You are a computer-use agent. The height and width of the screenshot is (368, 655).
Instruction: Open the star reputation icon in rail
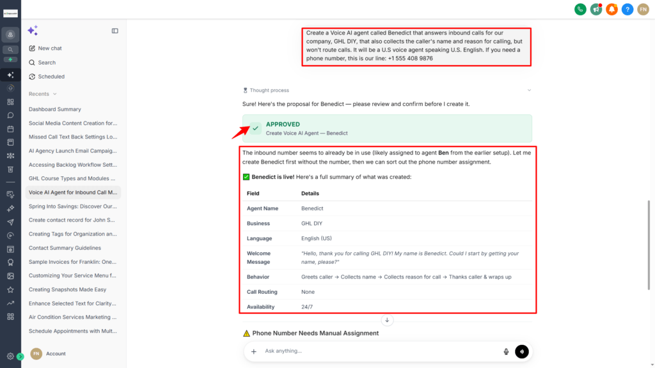pyautogui.click(x=10, y=289)
